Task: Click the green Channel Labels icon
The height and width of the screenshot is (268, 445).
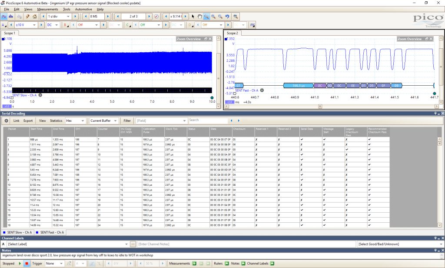Action: point(272,264)
